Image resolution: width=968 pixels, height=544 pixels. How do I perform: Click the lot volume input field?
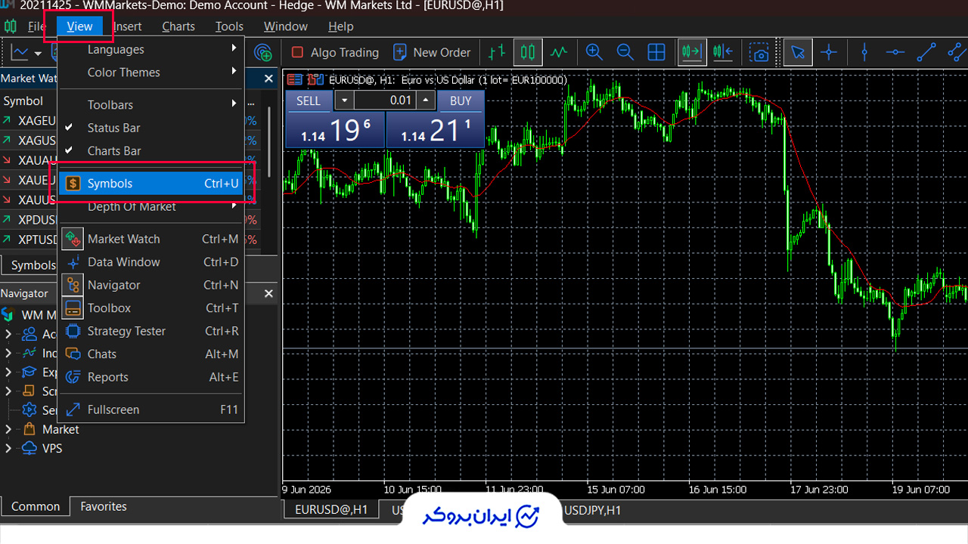click(x=386, y=100)
